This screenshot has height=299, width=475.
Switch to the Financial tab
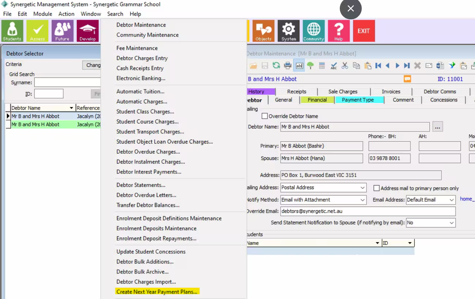(317, 100)
